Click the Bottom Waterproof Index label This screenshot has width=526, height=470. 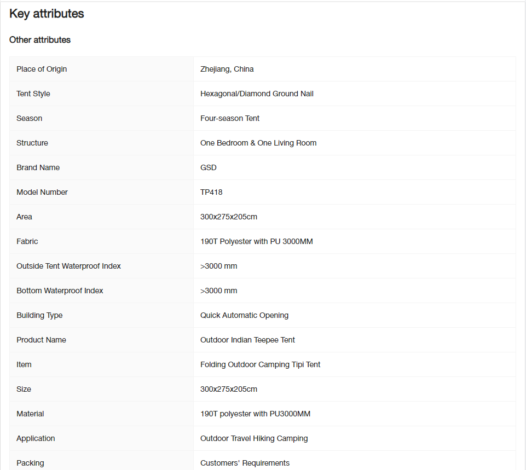(x=60, y=291)
